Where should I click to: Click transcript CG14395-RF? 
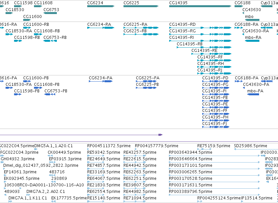214,60
